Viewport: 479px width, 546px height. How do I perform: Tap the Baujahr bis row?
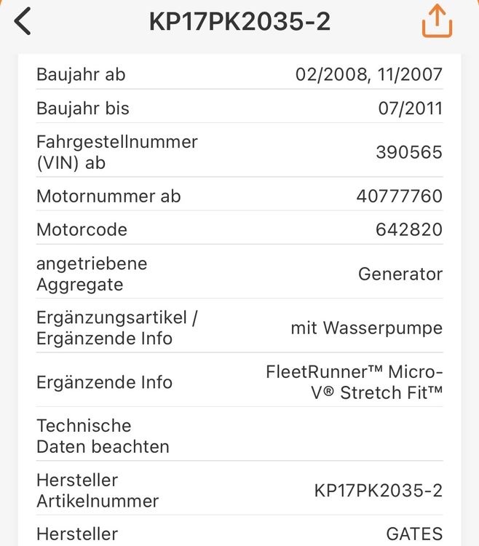(x=239, y=108)
